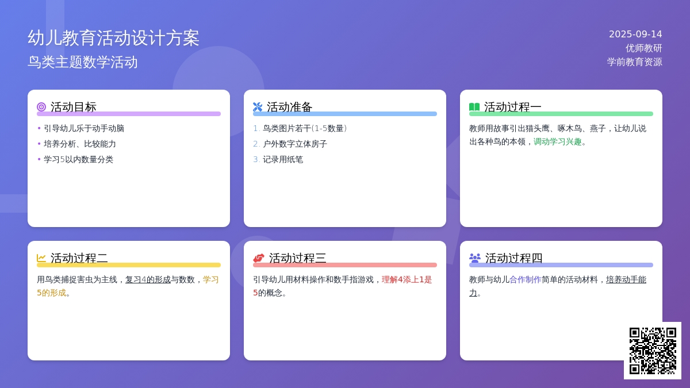Click the handshake icon beside 活动过程三

tap(259, 258)
